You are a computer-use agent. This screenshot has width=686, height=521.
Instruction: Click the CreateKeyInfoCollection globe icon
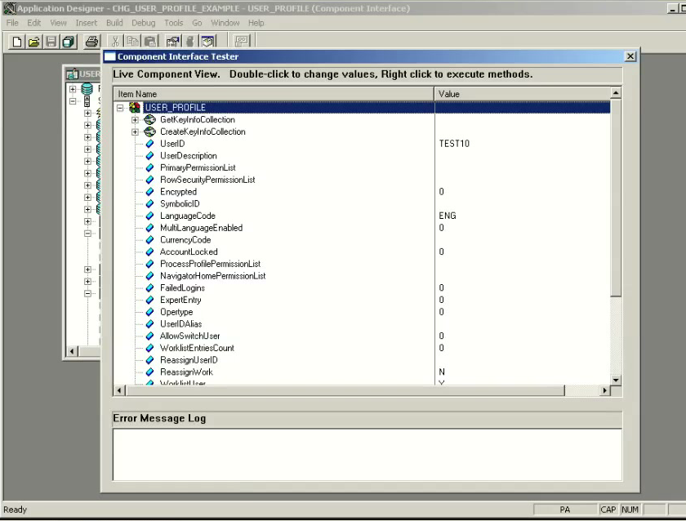tap(150, 131)
